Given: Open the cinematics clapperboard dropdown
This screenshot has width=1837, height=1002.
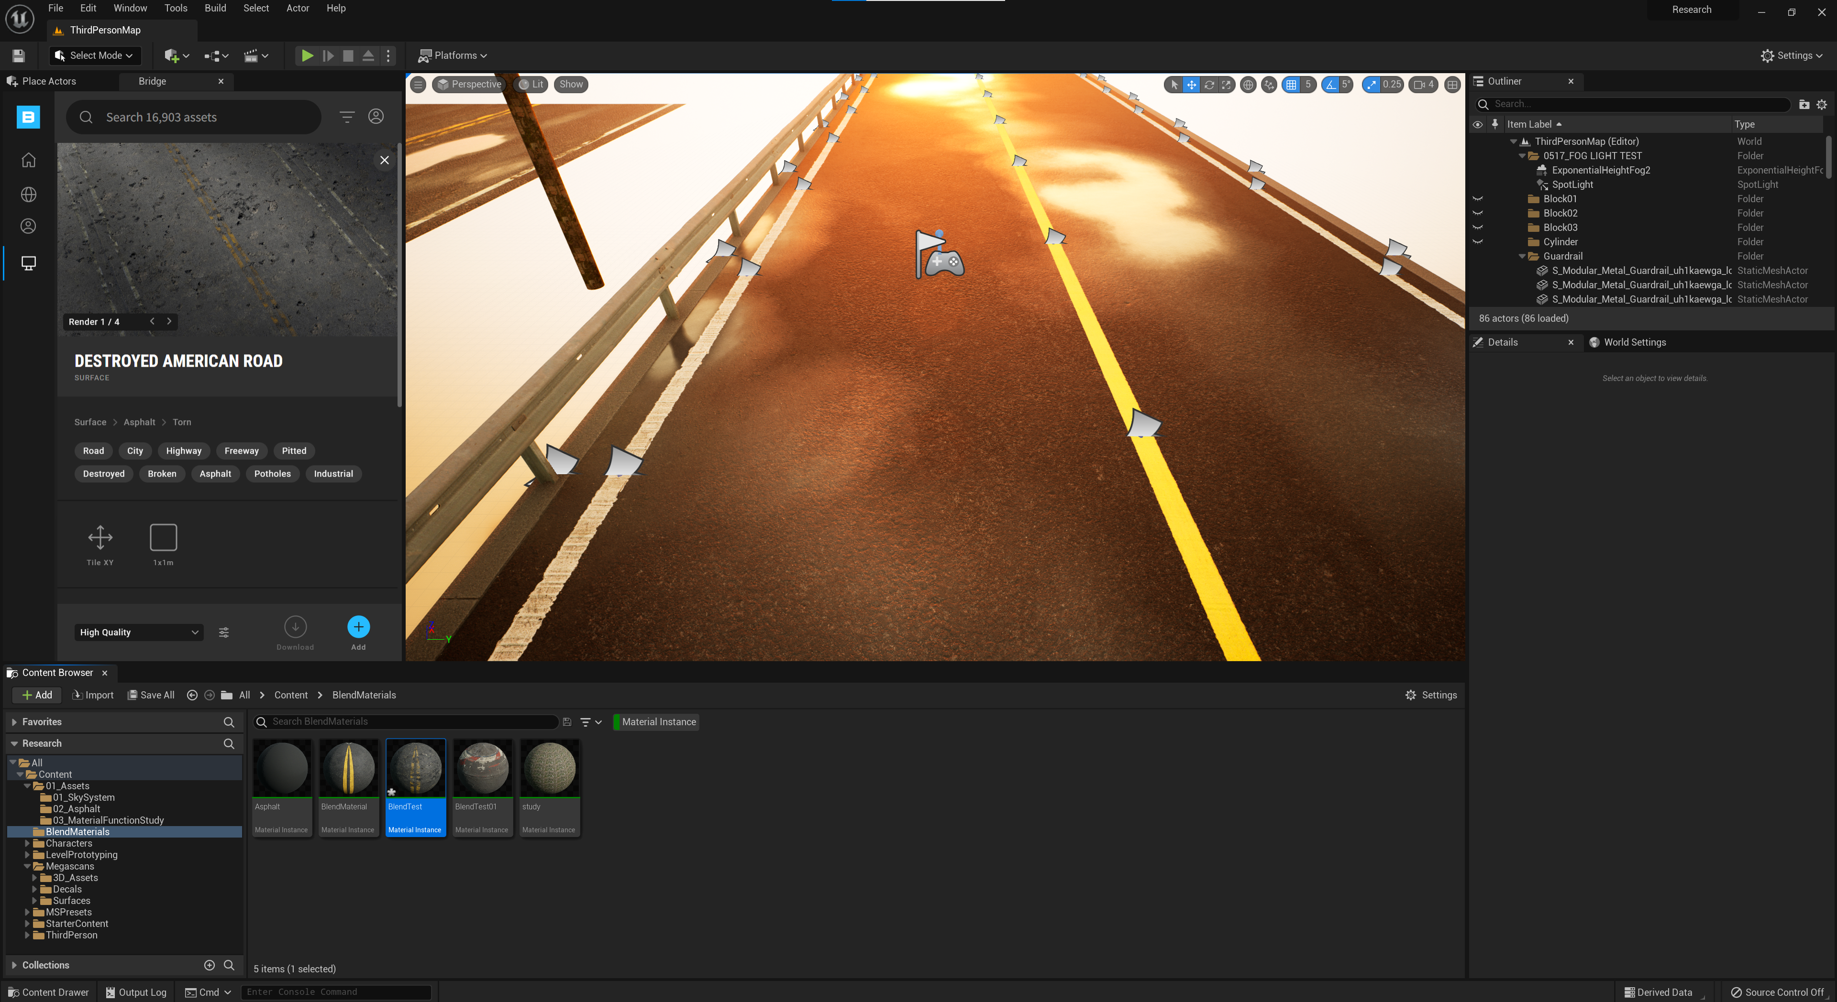Looking at the screenshot, I should coord(255,55).
